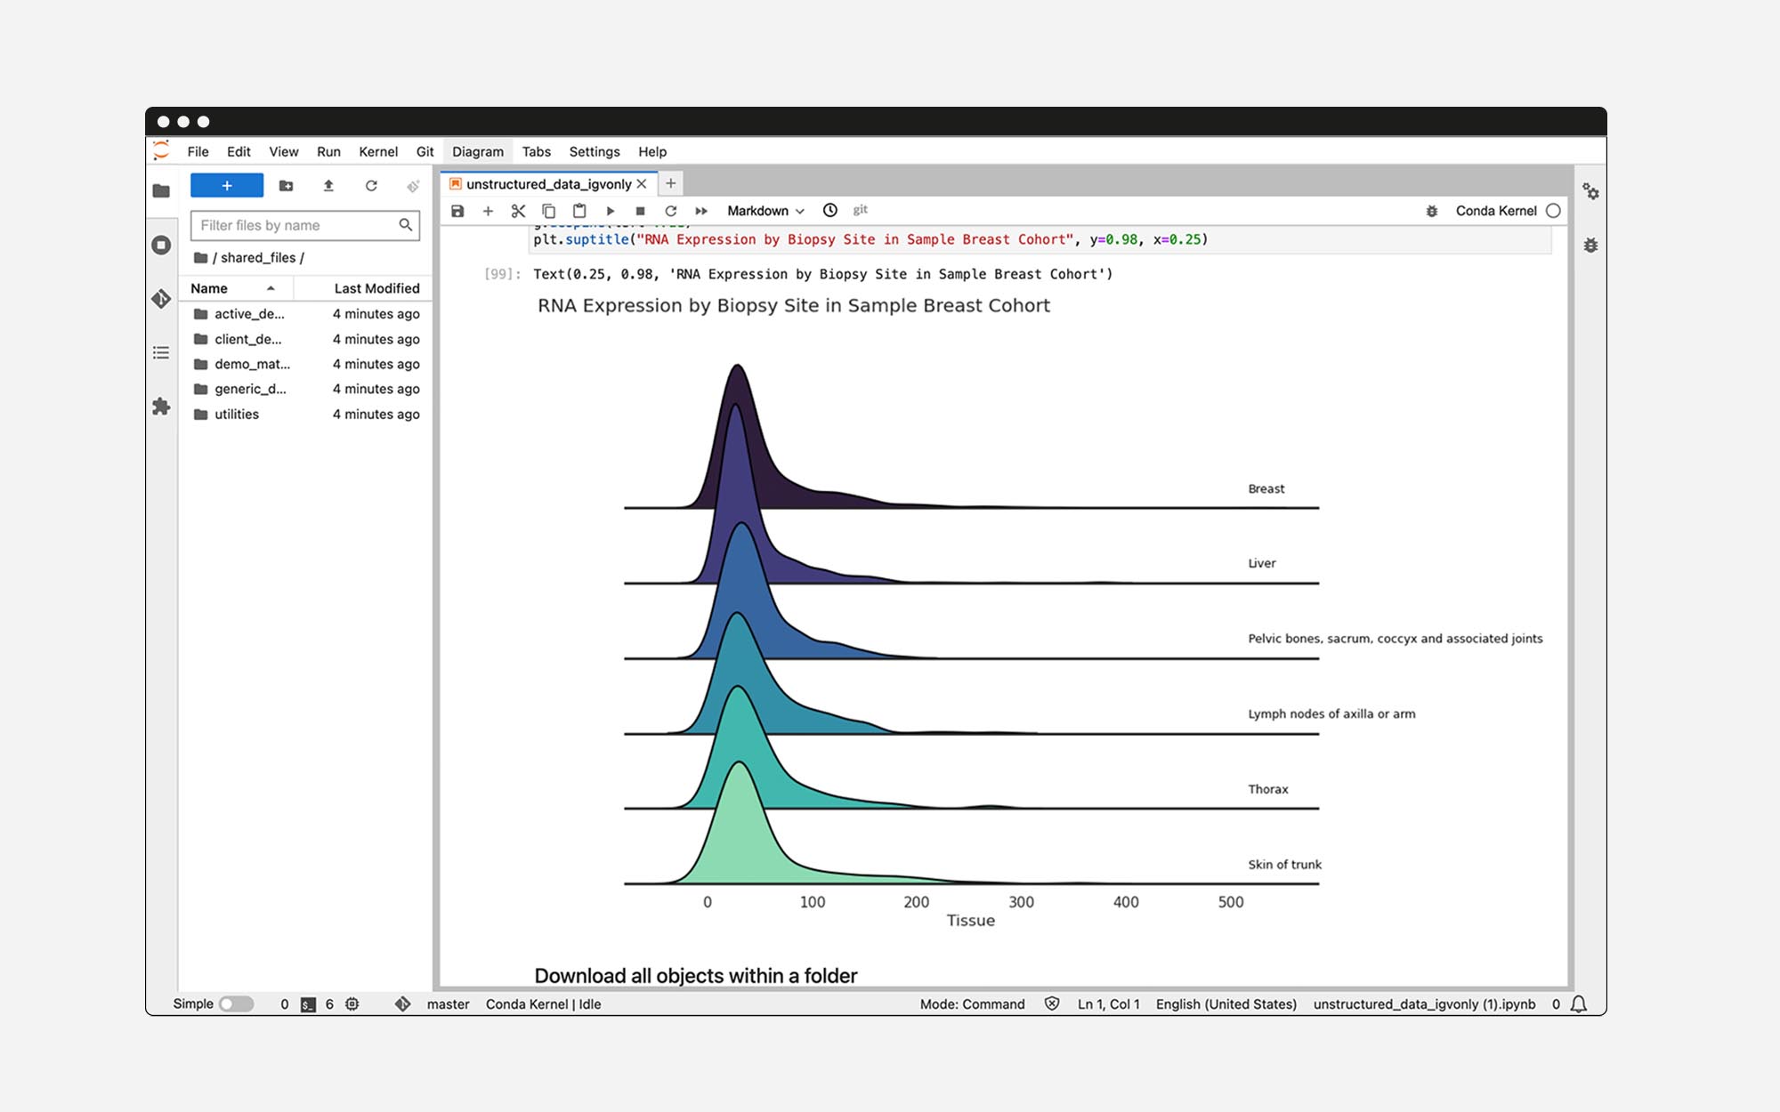Open the Table of Contents panel
The height and width of the screenshot is (1112, 1780).
click(161, 352)
